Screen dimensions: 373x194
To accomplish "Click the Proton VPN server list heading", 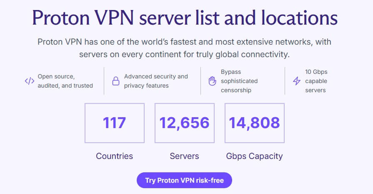I will pos(185,19).
